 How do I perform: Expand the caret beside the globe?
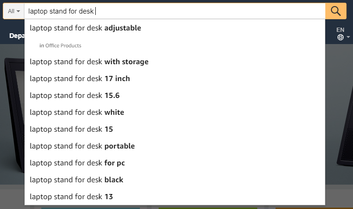tap(348, 37)
